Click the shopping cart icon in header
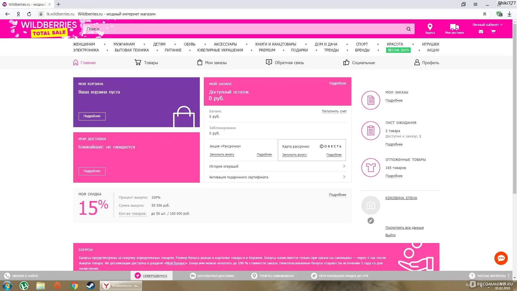The width and height of the screenshot is (517, 291). [493, 32]
